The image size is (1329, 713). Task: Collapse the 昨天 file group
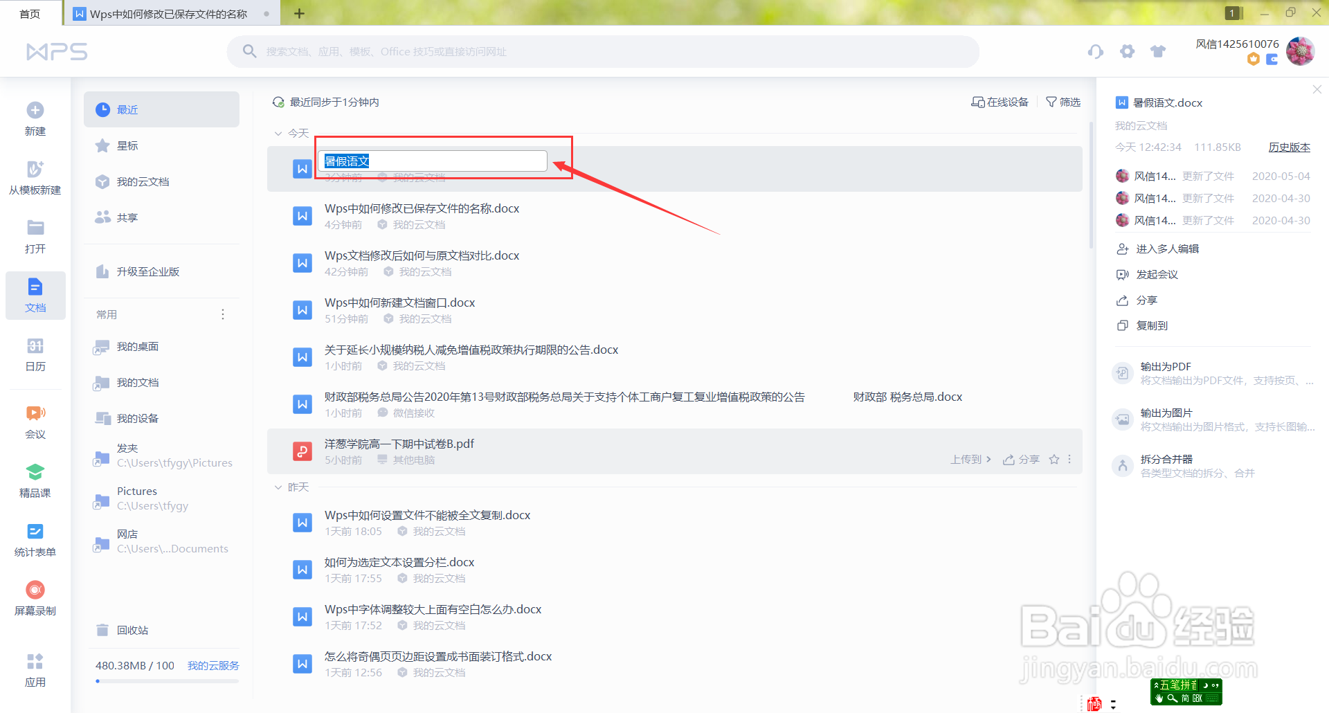pos(279,487)
